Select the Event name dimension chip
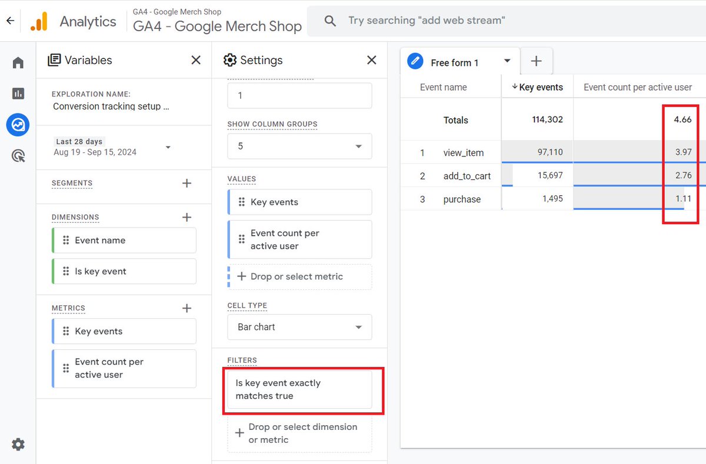 [124, 240]
